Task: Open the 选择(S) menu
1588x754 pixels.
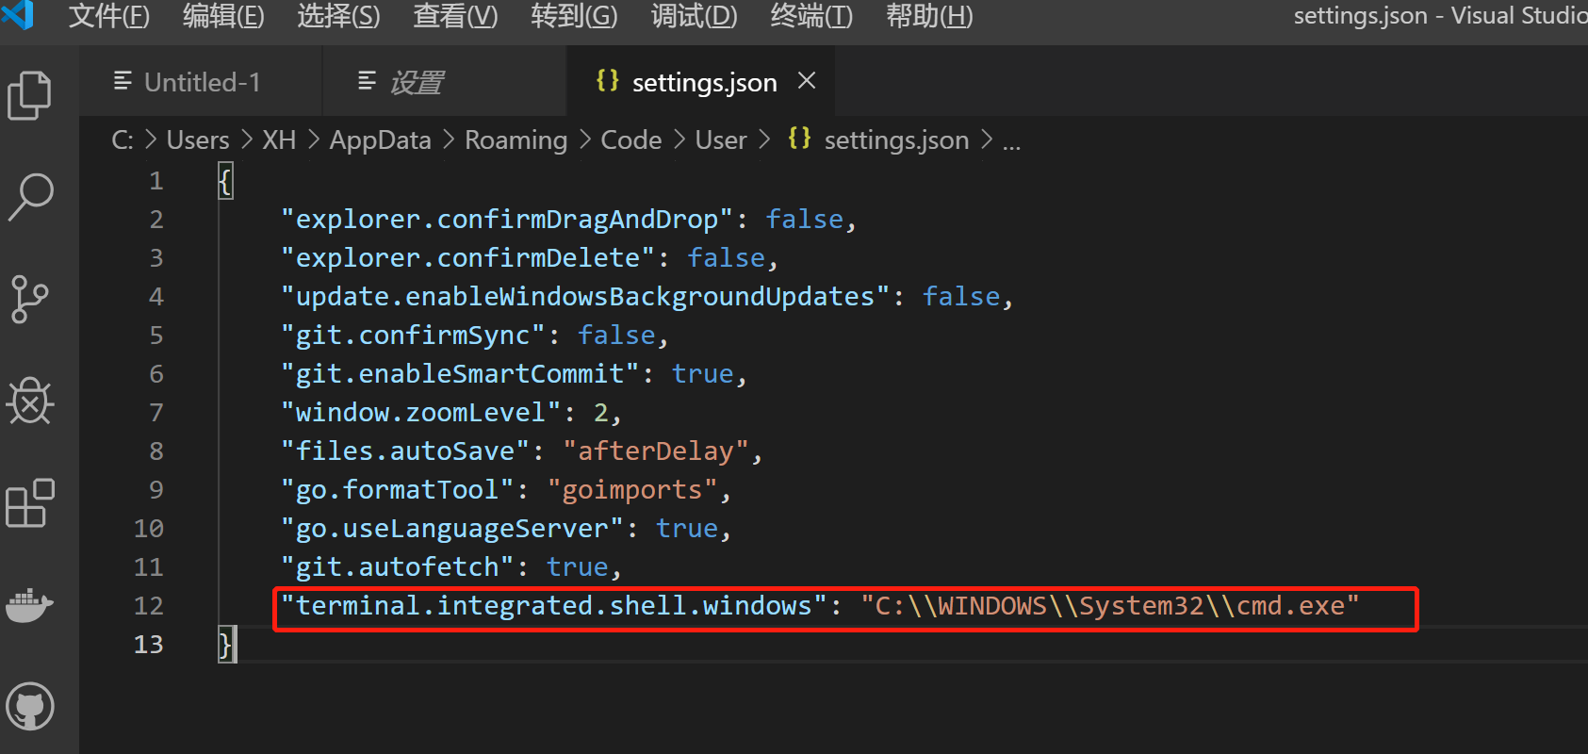Action: pos(339,16)
